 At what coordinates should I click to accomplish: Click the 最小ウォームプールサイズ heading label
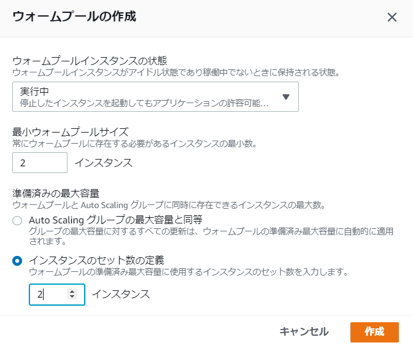click(x=70, y=131)
